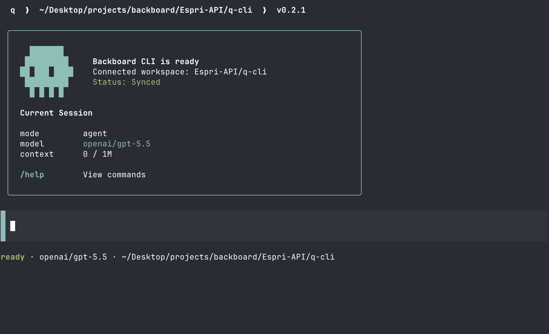Click the 'q' label in the top prompt
The width and height of the screenshot is (549, 334).
coord(13,11)
